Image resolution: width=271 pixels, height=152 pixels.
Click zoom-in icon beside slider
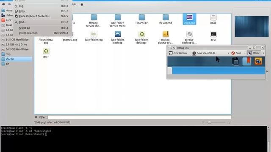pos(229,122)
